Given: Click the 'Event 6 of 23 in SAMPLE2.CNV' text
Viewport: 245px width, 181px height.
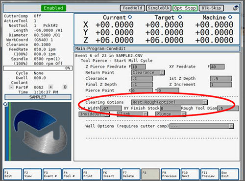Looking at the screenshot, I should (109, 56).
